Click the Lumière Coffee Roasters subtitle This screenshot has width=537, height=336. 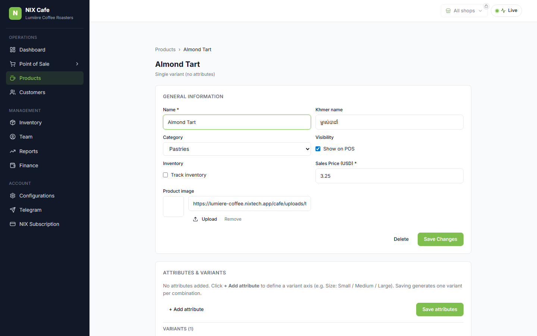coord(49,18)
